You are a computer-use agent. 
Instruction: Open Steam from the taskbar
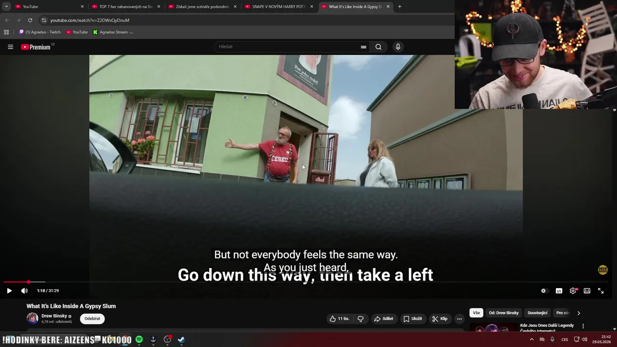coord(181,339)
